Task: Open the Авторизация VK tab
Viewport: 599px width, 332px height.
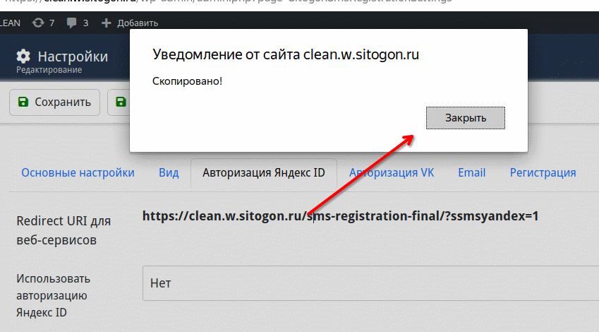Action: coord(392,172)
